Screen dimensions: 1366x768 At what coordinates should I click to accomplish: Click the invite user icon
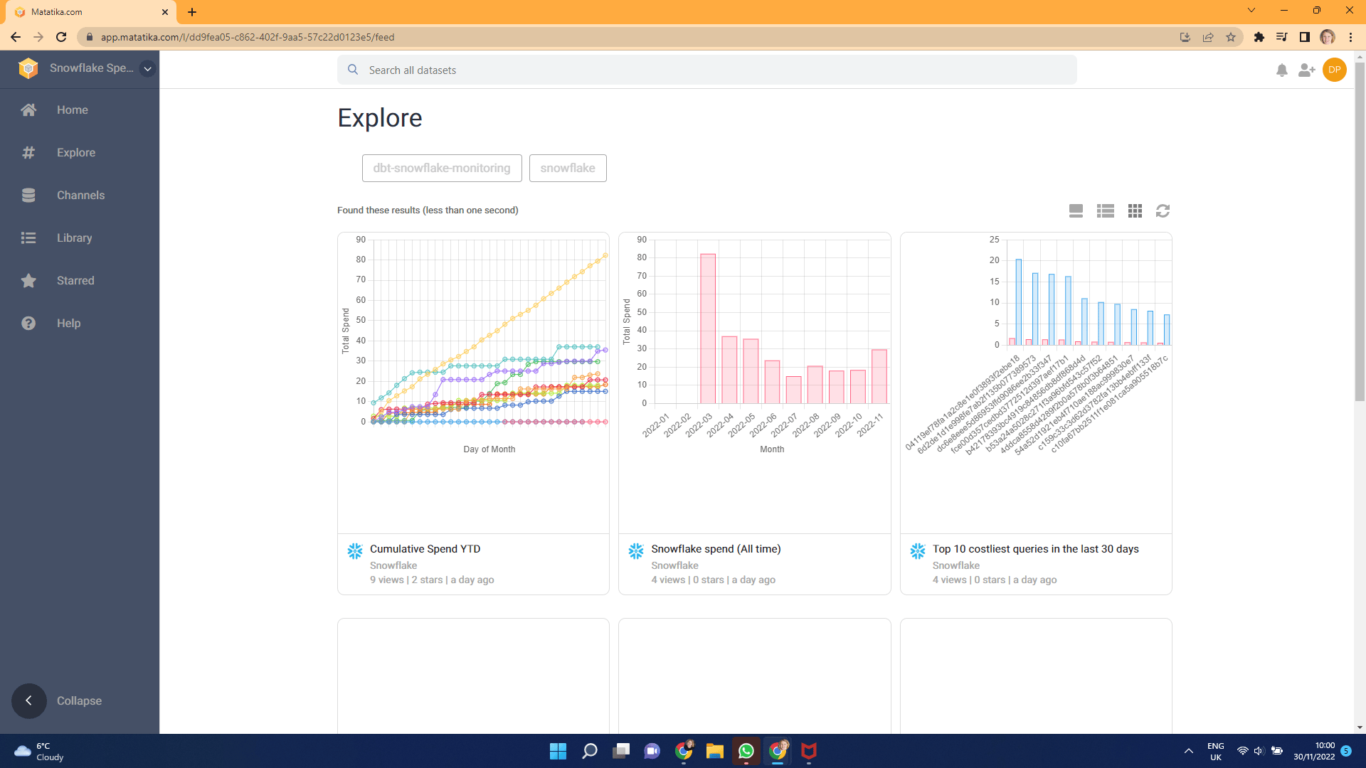1306,70
